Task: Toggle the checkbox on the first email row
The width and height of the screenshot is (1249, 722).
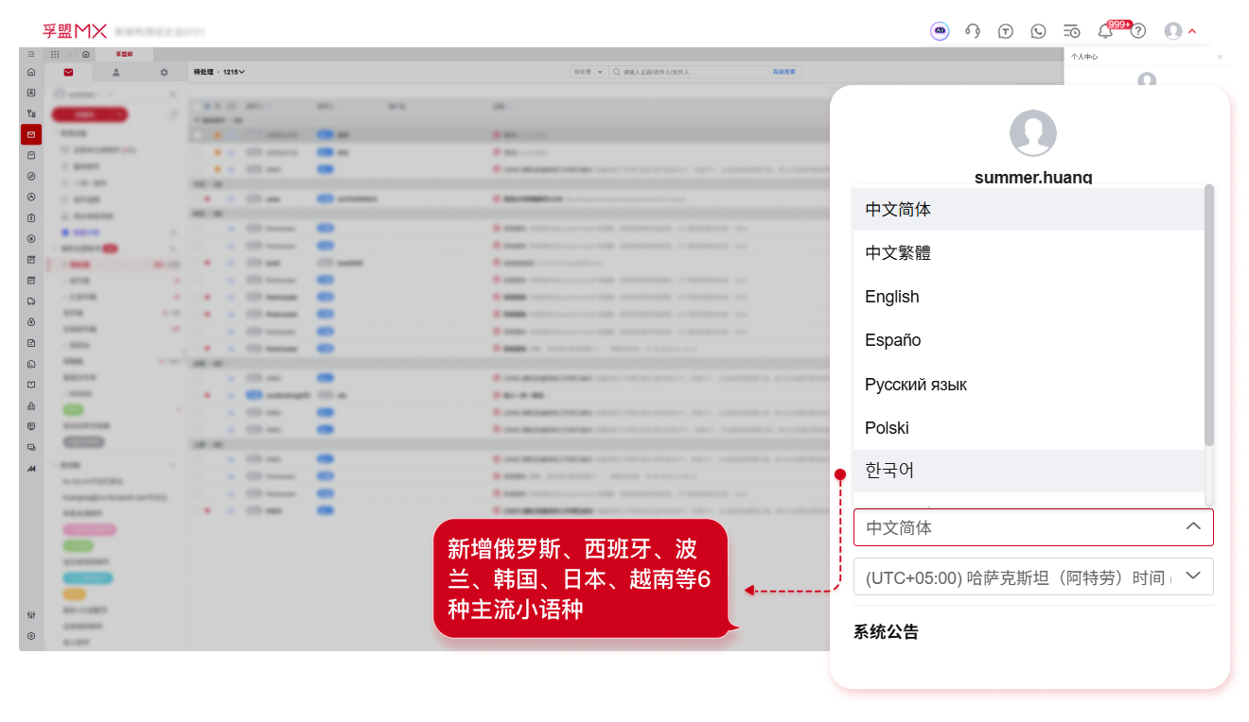Action: coord(197,133)
